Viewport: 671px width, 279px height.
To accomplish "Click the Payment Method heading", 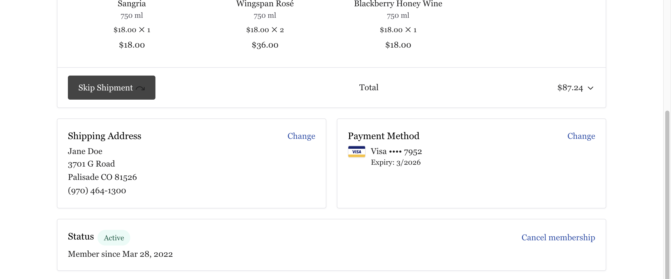I will [x=383, y=136].
